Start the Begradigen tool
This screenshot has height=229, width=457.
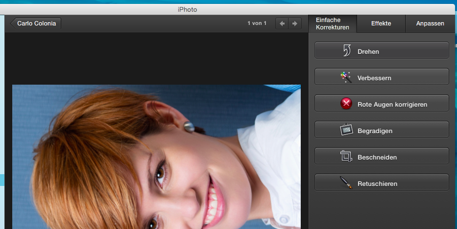(x=382, y=130)
